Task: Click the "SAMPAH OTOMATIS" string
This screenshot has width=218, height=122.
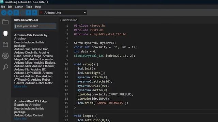Action: (110, 103)
